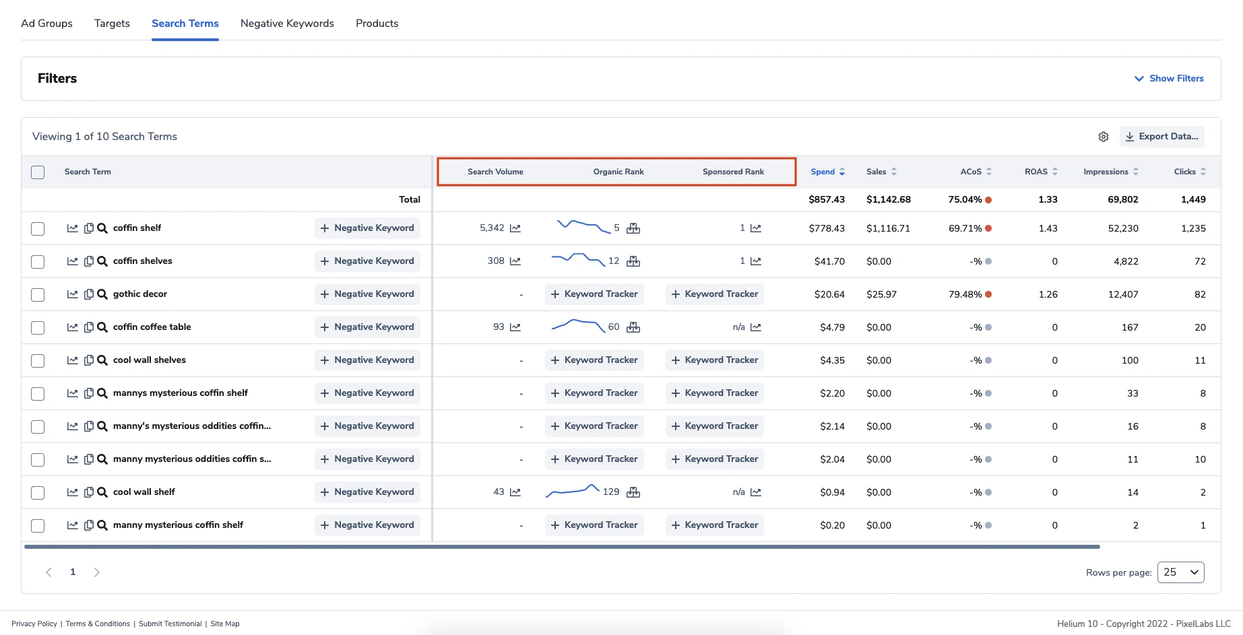Click the table settings gear icon
The image size is (1243, 635).
pos(1103,137)
